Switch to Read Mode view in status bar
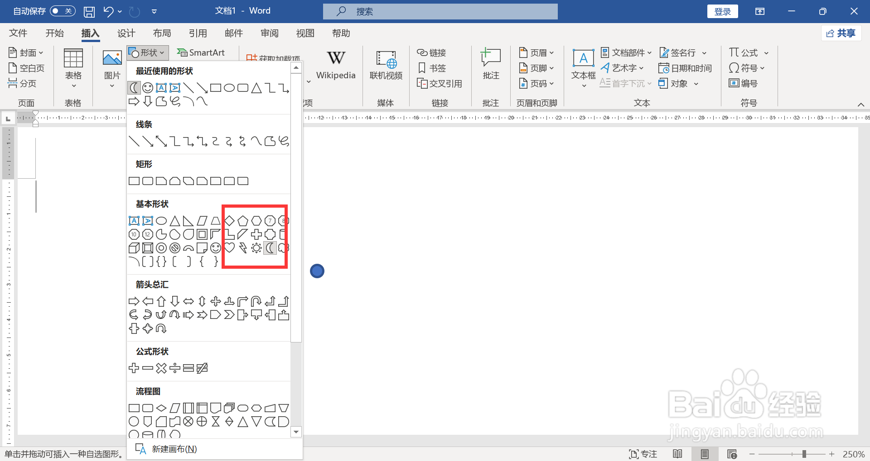Image resolution: width=870 pixels, height=461 pixels. coord(677,454)
